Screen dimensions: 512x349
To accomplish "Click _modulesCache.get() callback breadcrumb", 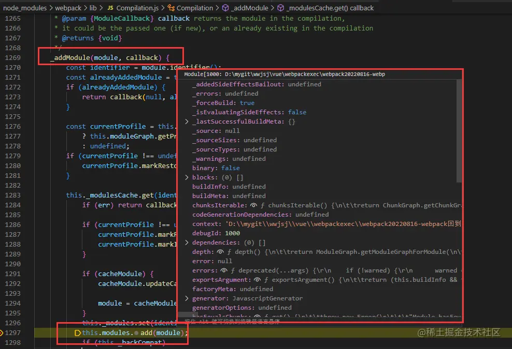I will pyautogui.click(x=330, y=8).
